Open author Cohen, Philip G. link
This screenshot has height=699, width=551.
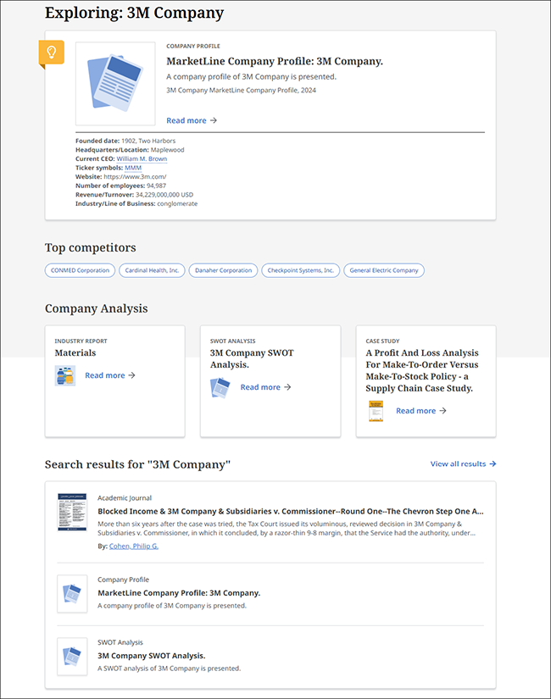click(134, 546)
